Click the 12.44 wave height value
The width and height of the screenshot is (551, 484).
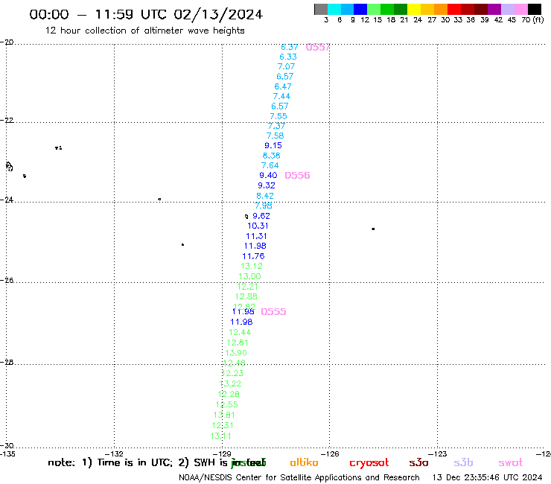[240, 332]
